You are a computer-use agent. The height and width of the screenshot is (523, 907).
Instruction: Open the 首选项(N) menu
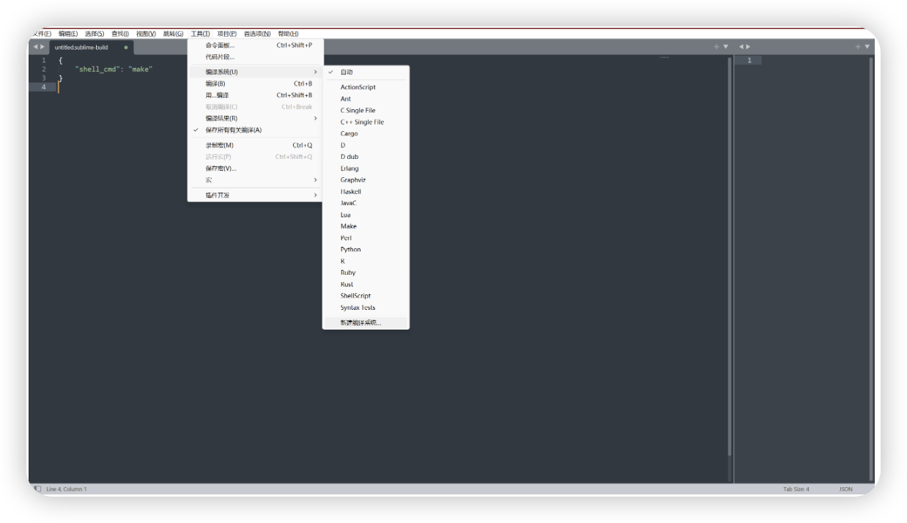[x=257, y=34]
